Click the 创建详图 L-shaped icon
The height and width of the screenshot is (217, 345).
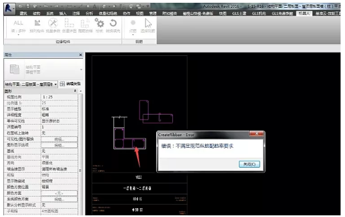coord(69,23)
